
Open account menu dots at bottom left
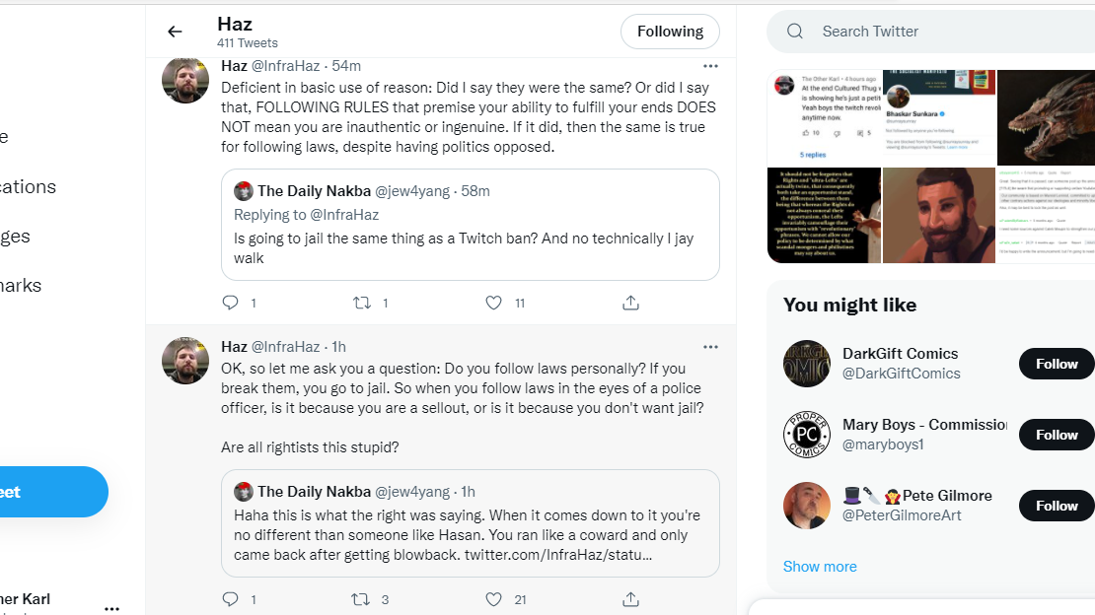tap(111, 608)
